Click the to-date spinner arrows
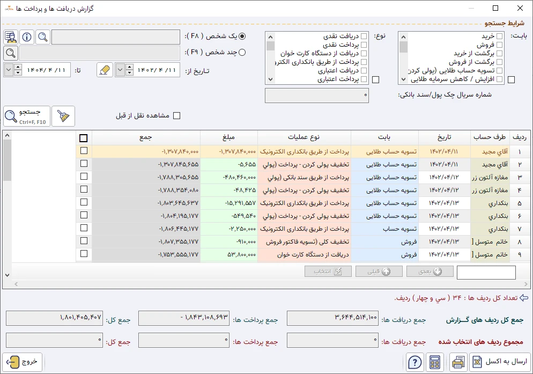Image resolution: width=533 pixels, height=374 pixels. coord(18,70)
